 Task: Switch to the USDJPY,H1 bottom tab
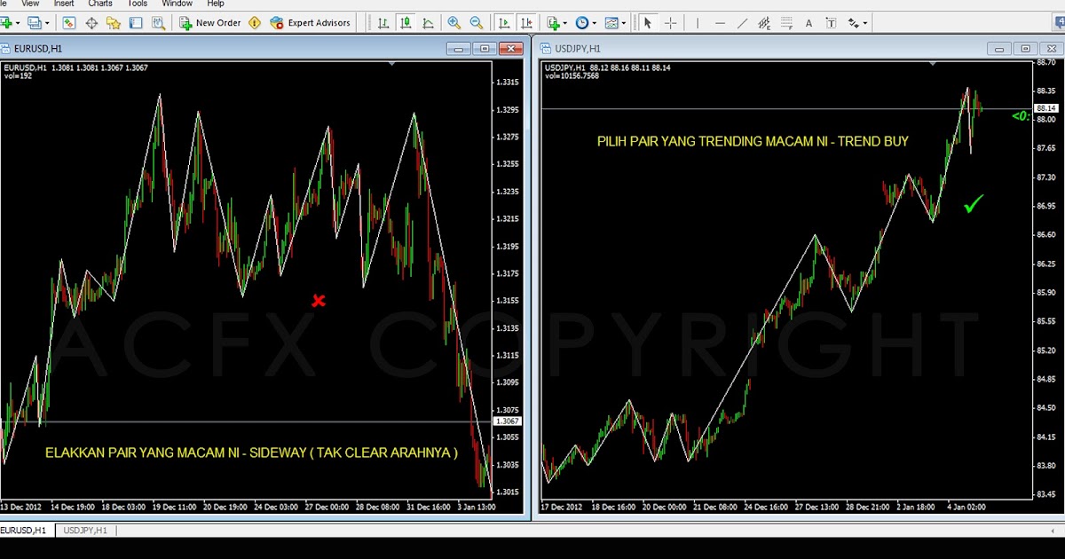click(85, 530)
